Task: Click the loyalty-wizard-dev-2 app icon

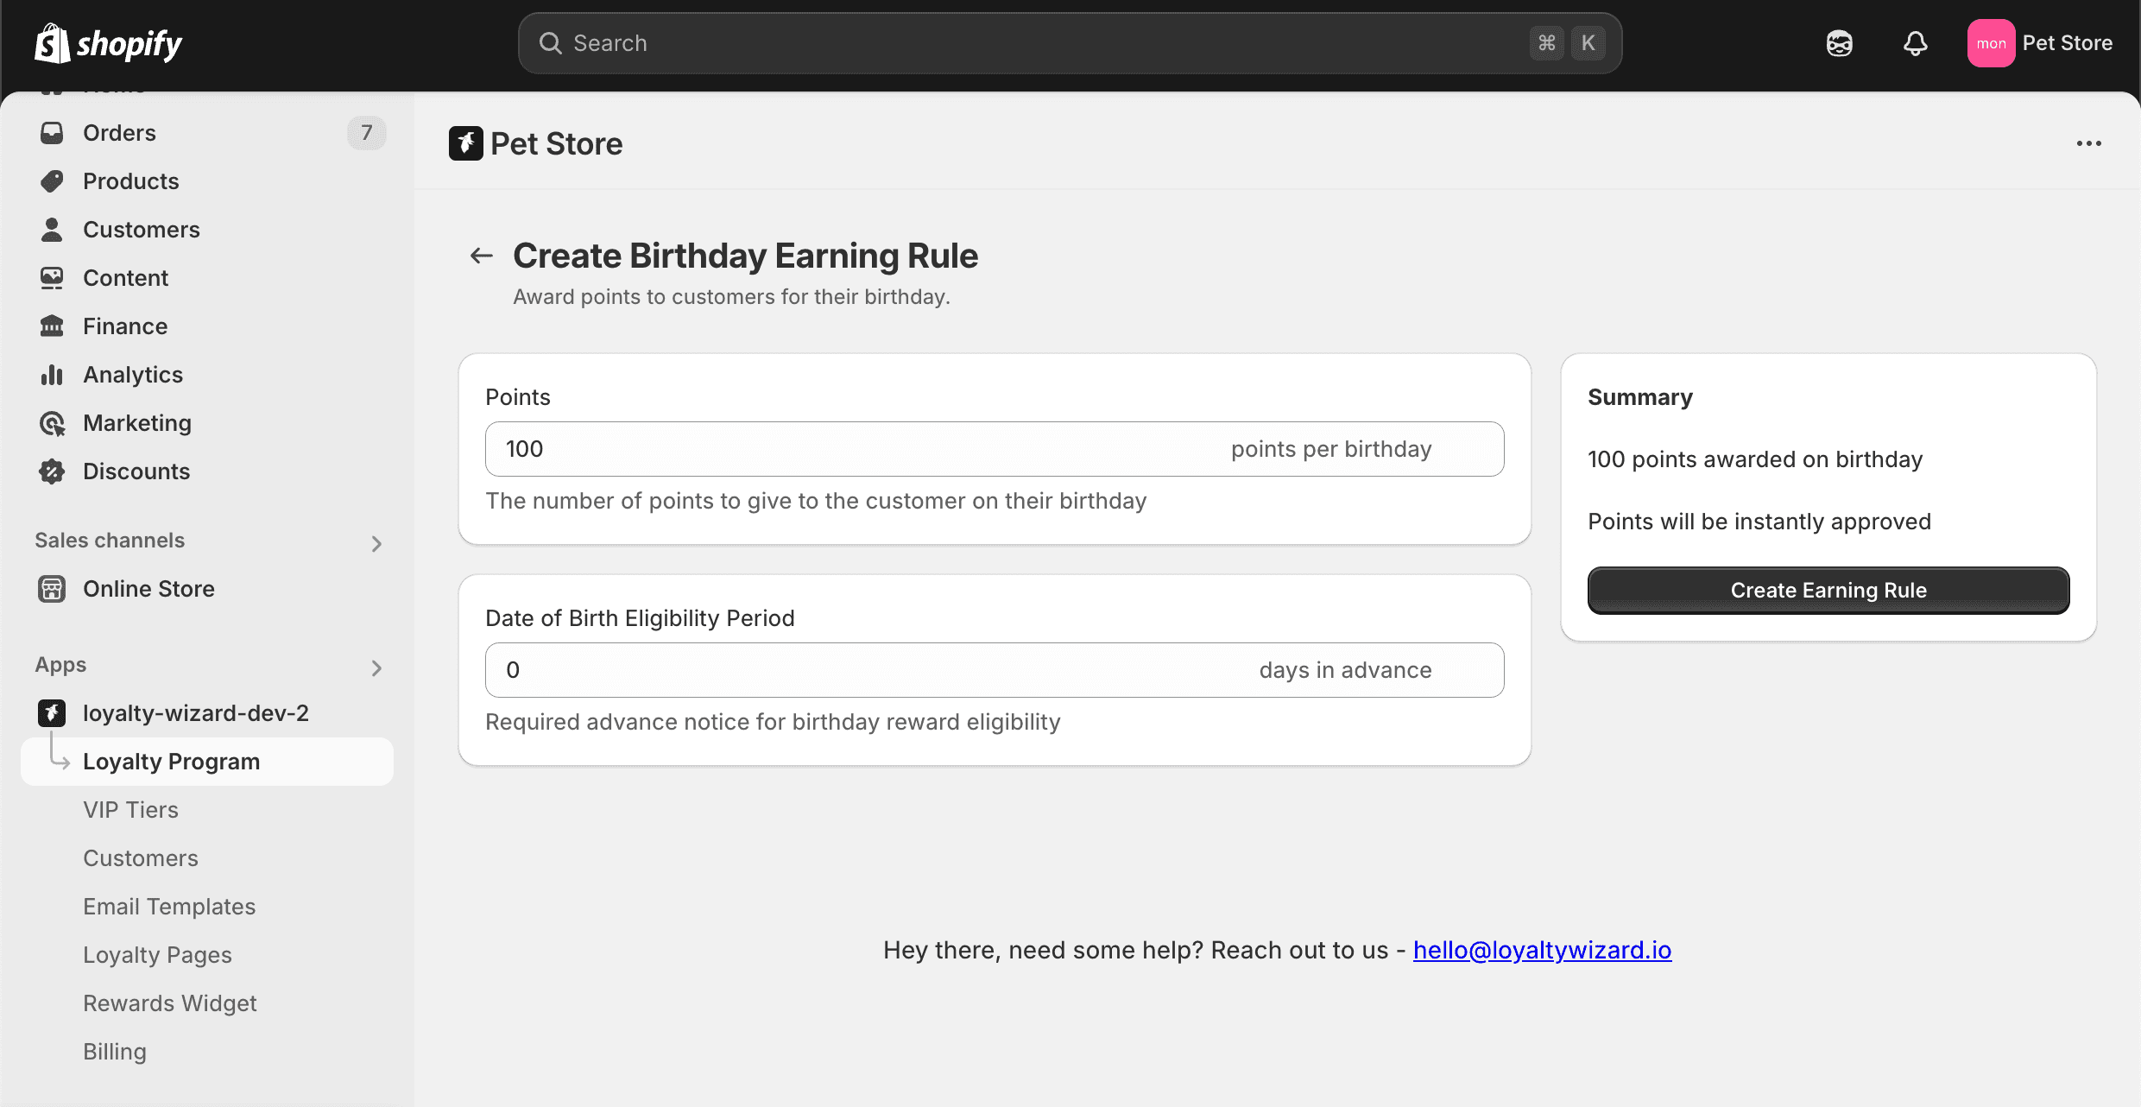Action: tap(53, 712)
